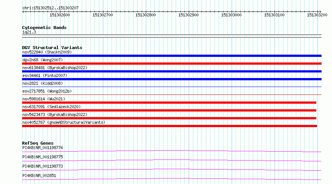
Task: Open variant nsv6317091 (Sedlazeck2020) label
Action: pyautogui.click(x=51, y=107)
